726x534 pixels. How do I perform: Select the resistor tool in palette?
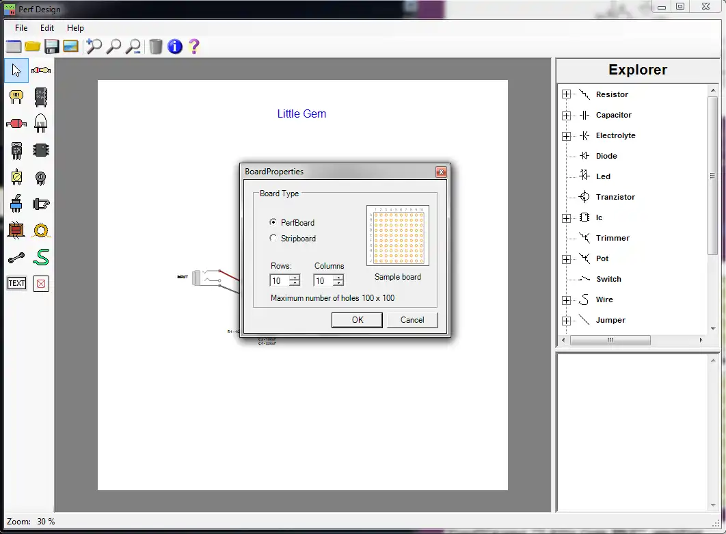(x=41, y=70)
